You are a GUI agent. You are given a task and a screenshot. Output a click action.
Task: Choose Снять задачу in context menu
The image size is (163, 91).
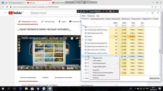[x=104, y=61]
